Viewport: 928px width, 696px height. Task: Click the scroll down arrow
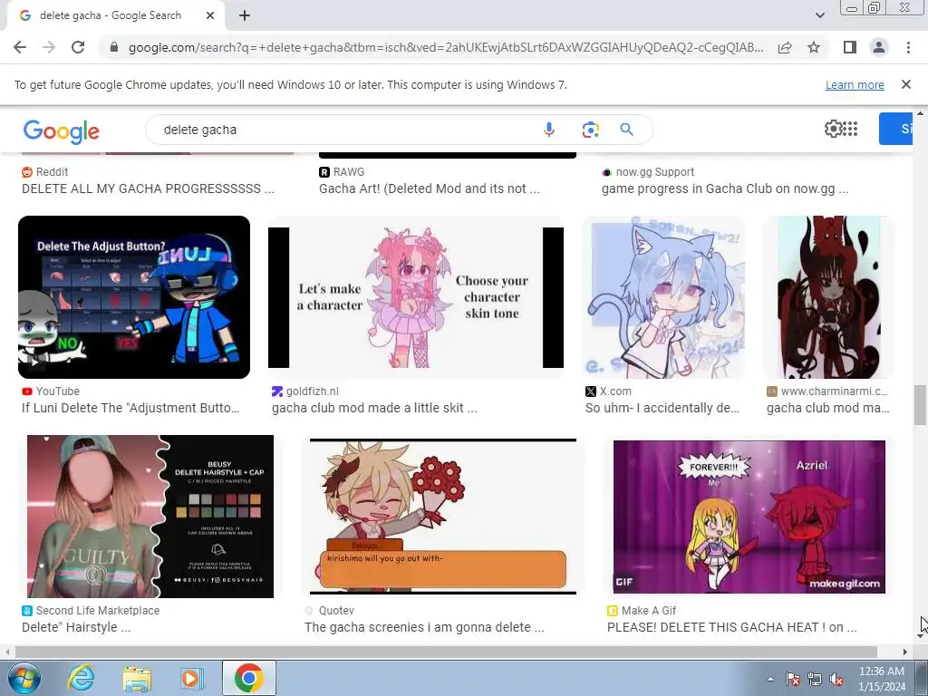[920, 637]
